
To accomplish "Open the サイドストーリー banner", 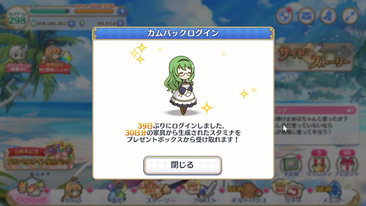I will click(314, 57).
